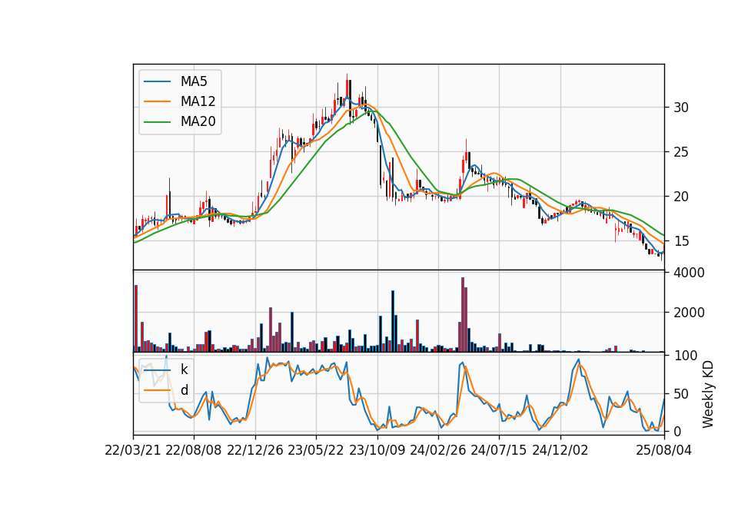This screenshot has height=530, width=738.
Task: Click the KD axis value 0
Action: 676,431
